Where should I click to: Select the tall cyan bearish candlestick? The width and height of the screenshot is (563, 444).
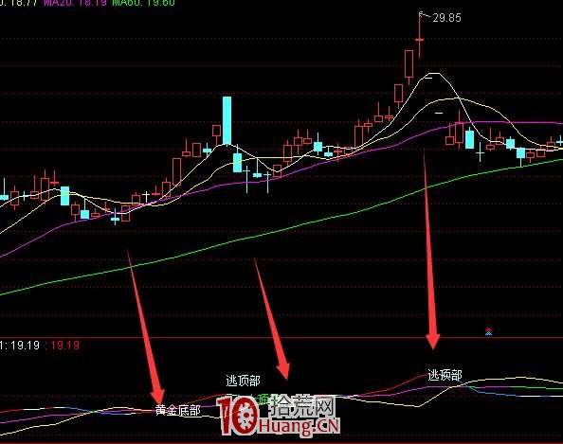pos(227,120)
